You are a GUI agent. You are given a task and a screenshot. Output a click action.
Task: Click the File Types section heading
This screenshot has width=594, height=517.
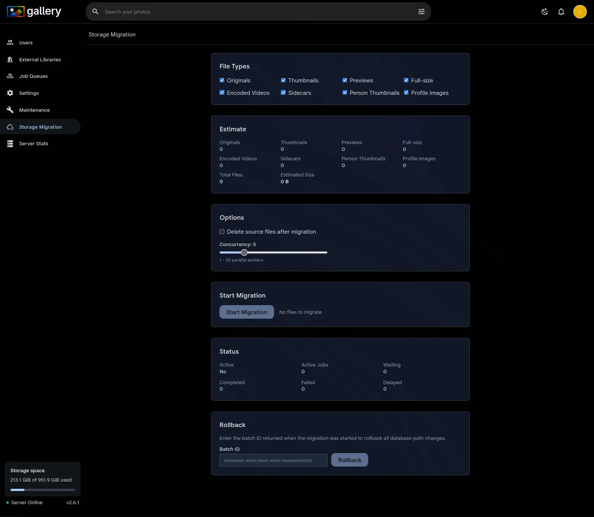click(235, 66)
